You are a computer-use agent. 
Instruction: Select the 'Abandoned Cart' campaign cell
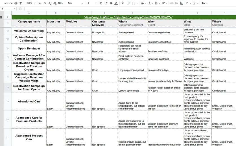tap(29, 101)
